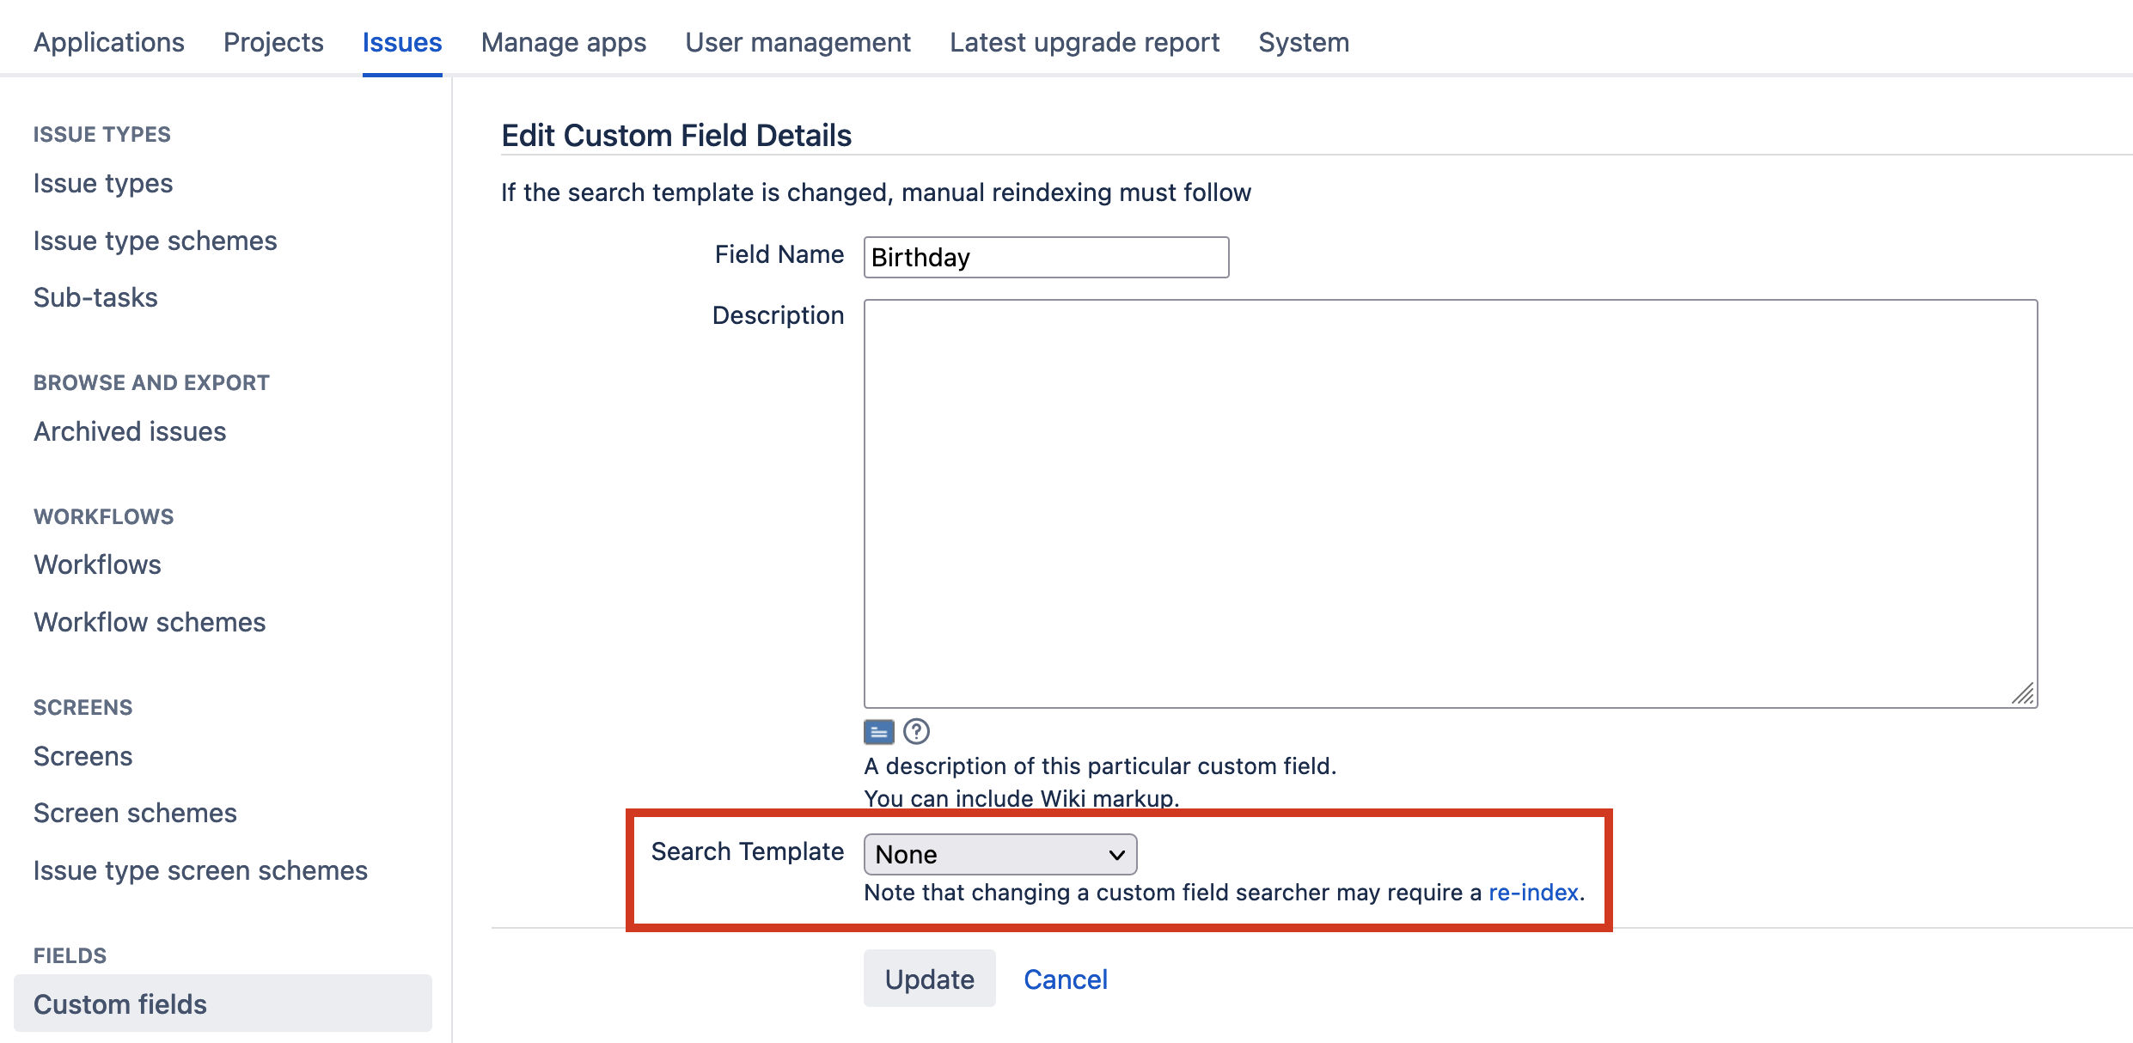This screenshot has width=2133, height=1043.
Task: Grab the Description textarea resize handle
Action: pyautogui.click(x=2024, y=694)
